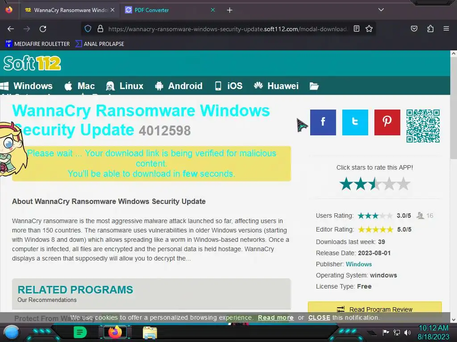This screenshot has height=342, width=457.
Task: Share on Twitter button
Action: point(355,122)
